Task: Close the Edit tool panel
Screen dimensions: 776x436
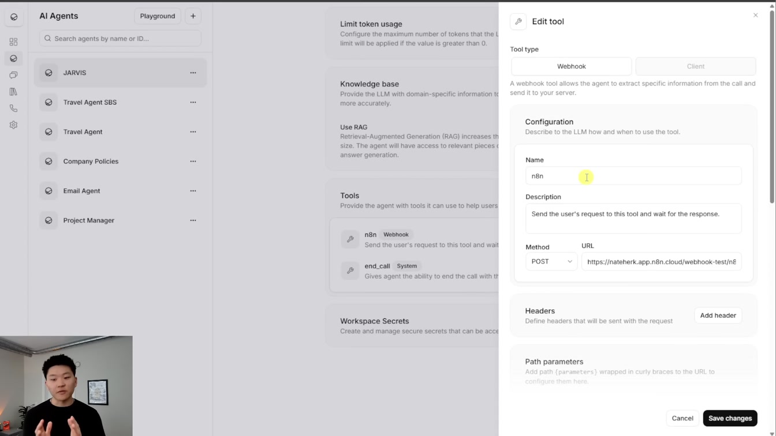Action: 755,16
